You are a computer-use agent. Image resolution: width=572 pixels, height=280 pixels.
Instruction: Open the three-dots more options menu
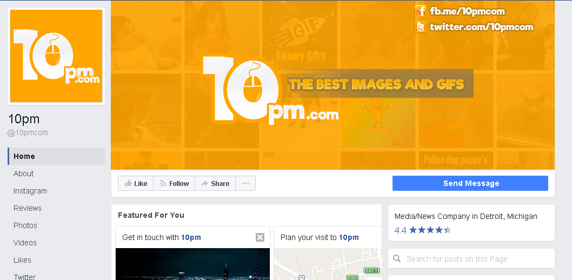tap(245, 183)
